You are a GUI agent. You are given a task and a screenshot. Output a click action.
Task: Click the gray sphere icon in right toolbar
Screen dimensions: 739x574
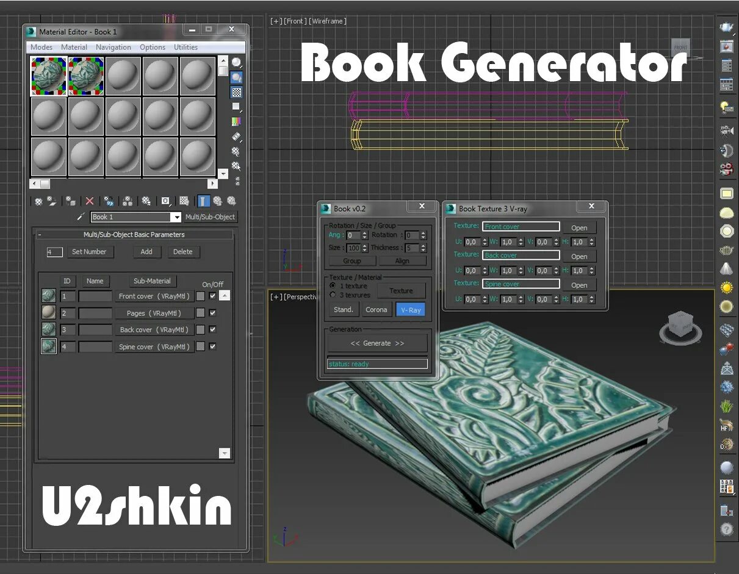point(726,468)
